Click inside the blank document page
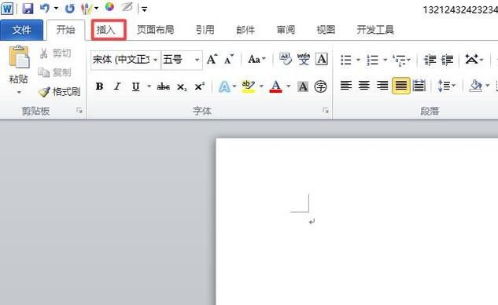498x305 pixels. tap(357, 222)
